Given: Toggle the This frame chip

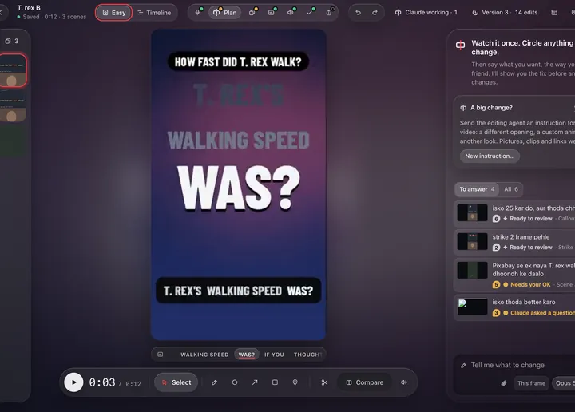Looking at the screenshot, I should [x=531, y=383].
